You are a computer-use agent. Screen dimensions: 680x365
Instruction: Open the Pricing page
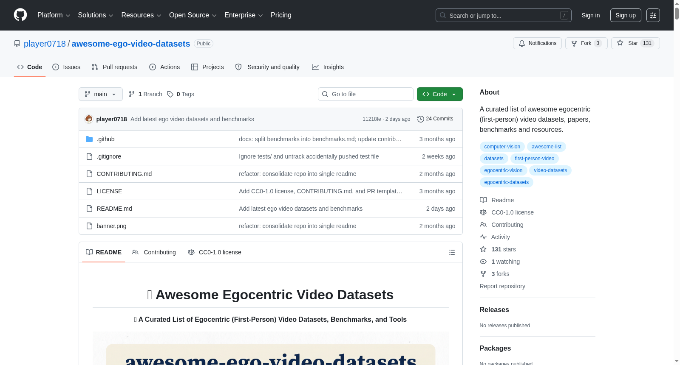point(281,15)
